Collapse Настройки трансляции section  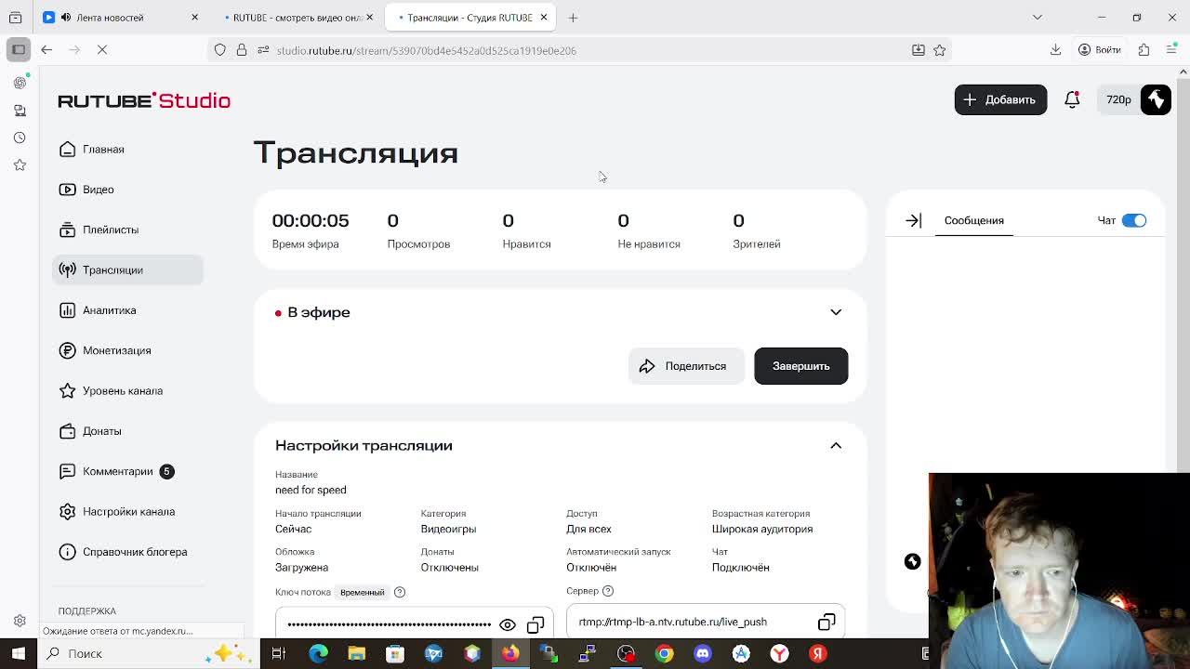point(836,445)
